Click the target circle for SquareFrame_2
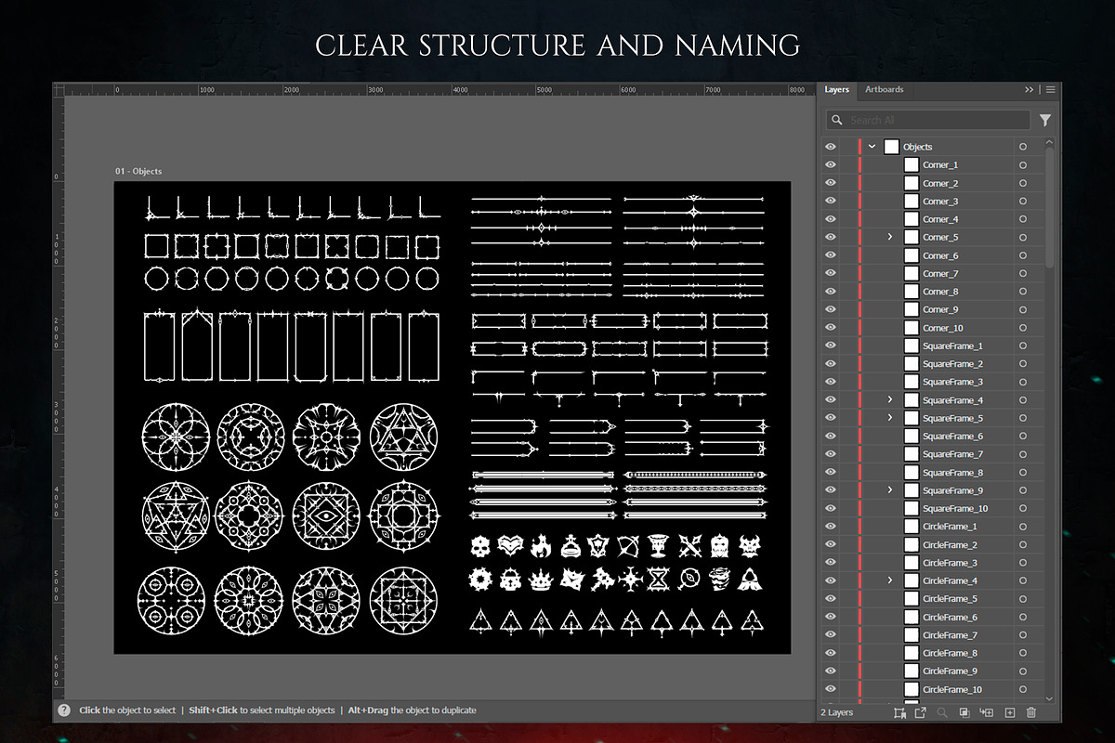 click(1023, 364)
